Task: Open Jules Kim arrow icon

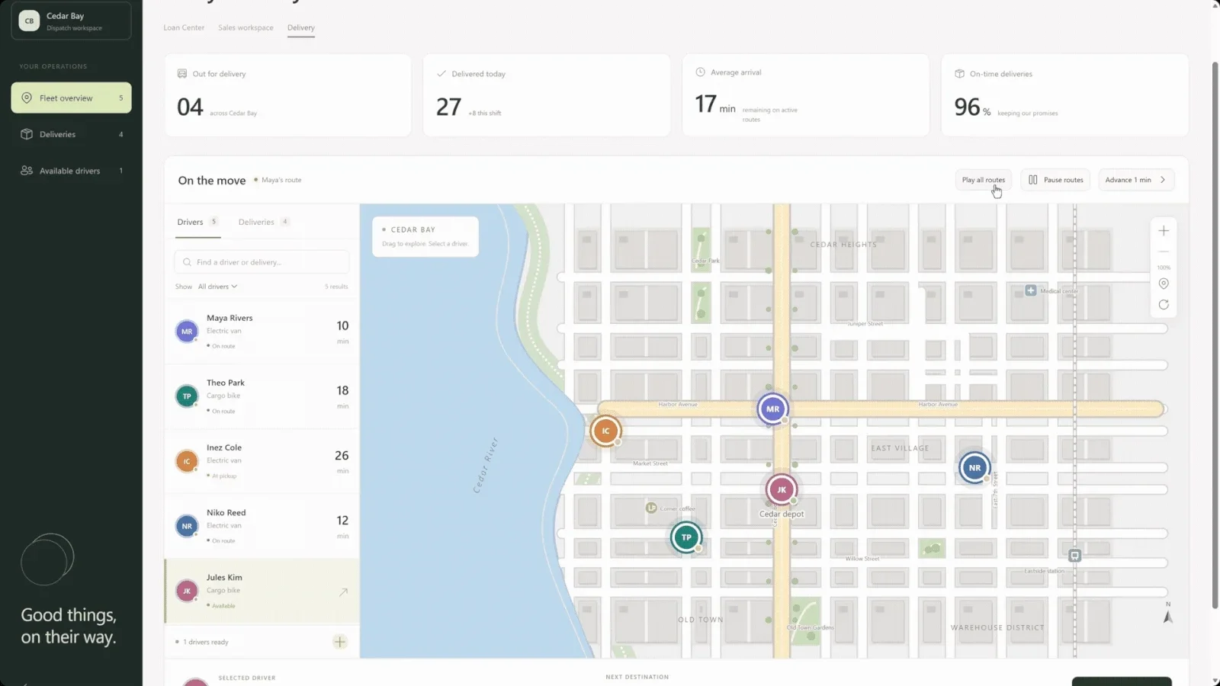Action: point(343,591)
